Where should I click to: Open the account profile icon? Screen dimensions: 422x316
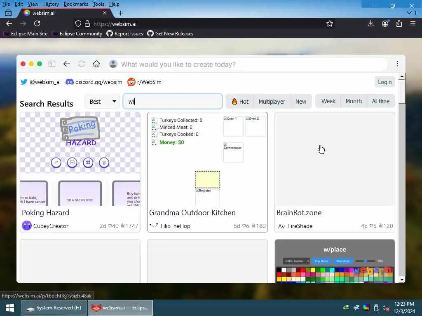coord(385,23)
